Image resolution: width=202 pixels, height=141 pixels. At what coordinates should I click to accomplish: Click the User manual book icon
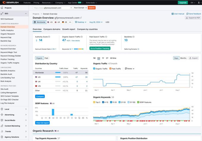173,14
